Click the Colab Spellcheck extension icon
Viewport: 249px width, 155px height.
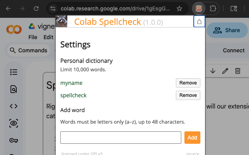[199, 9]
